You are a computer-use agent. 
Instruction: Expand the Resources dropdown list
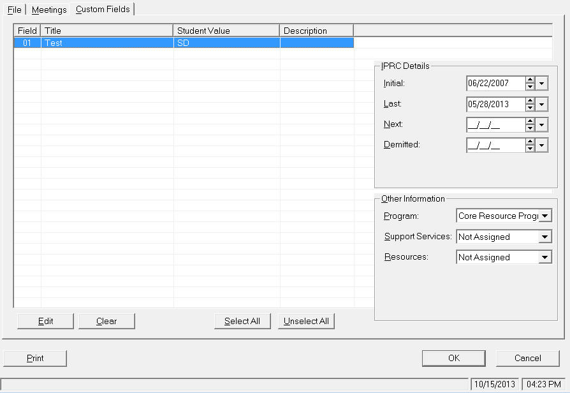click(545, 258)
